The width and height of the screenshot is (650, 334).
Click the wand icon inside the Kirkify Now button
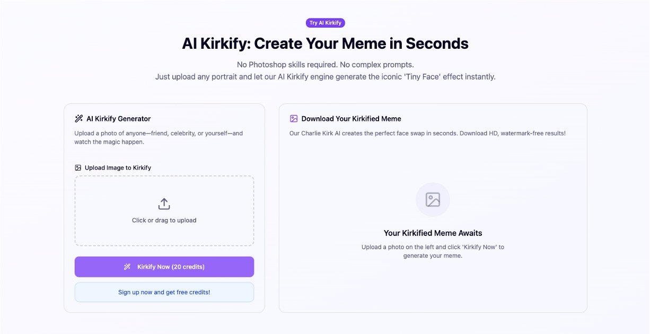pyautogui.click(x=127, y=267)
